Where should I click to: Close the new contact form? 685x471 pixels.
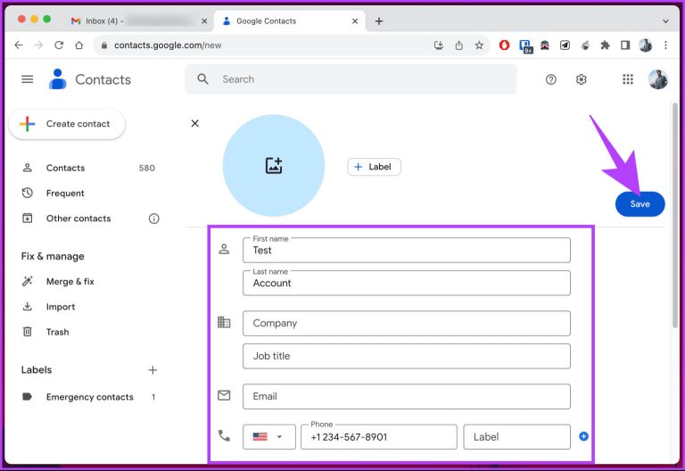pos(195,123)
